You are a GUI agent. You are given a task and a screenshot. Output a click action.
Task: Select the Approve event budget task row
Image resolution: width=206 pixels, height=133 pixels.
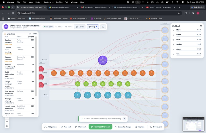pyautogui.click(x=19, y=67)
